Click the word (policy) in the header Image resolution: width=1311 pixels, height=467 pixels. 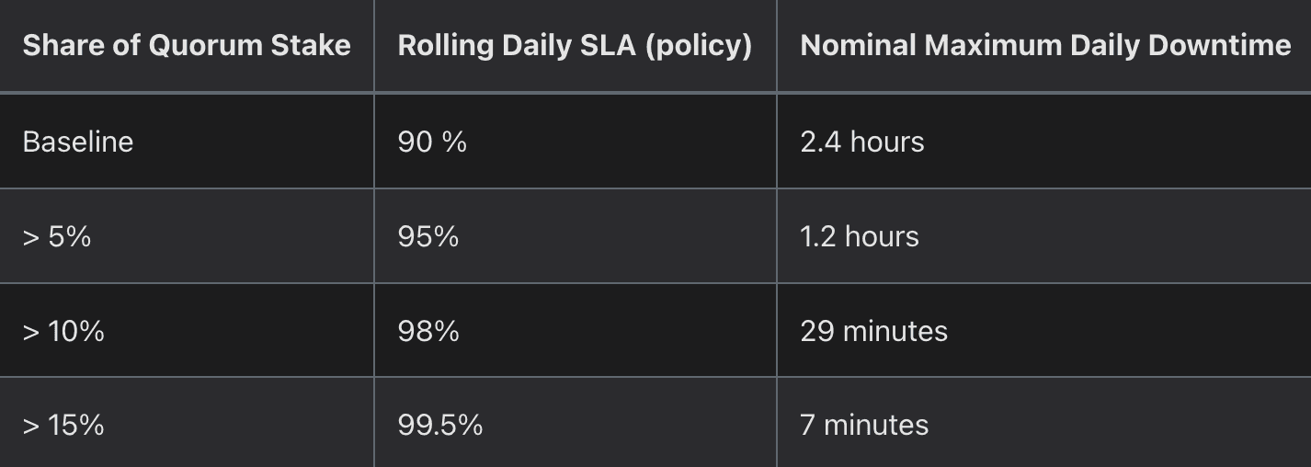coord(699,45)
